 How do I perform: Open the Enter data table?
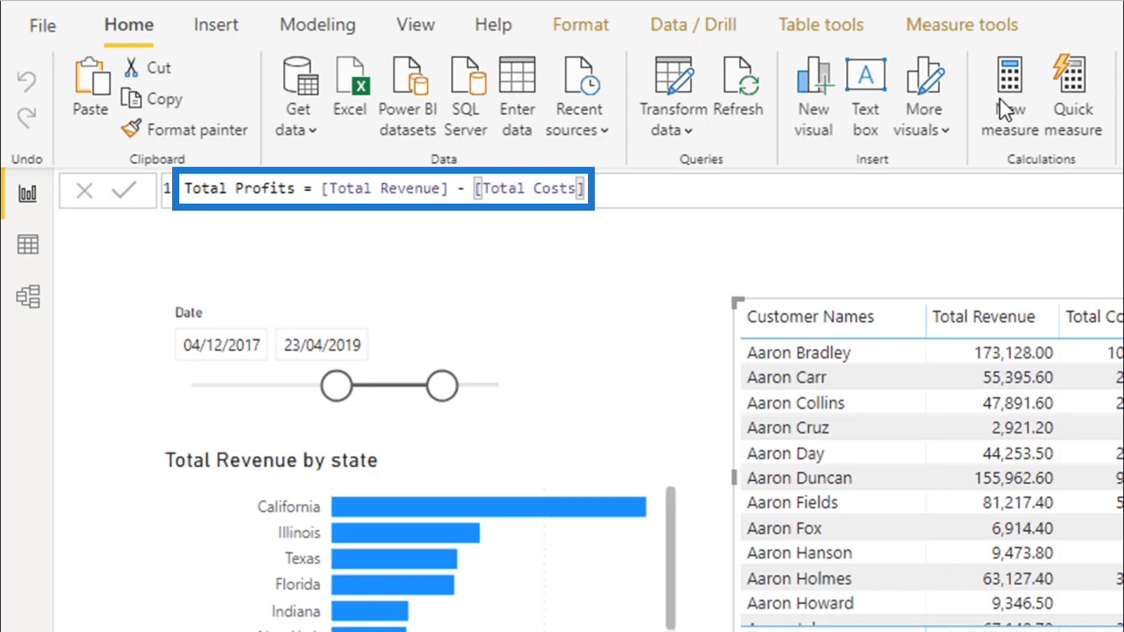(517, 97)
